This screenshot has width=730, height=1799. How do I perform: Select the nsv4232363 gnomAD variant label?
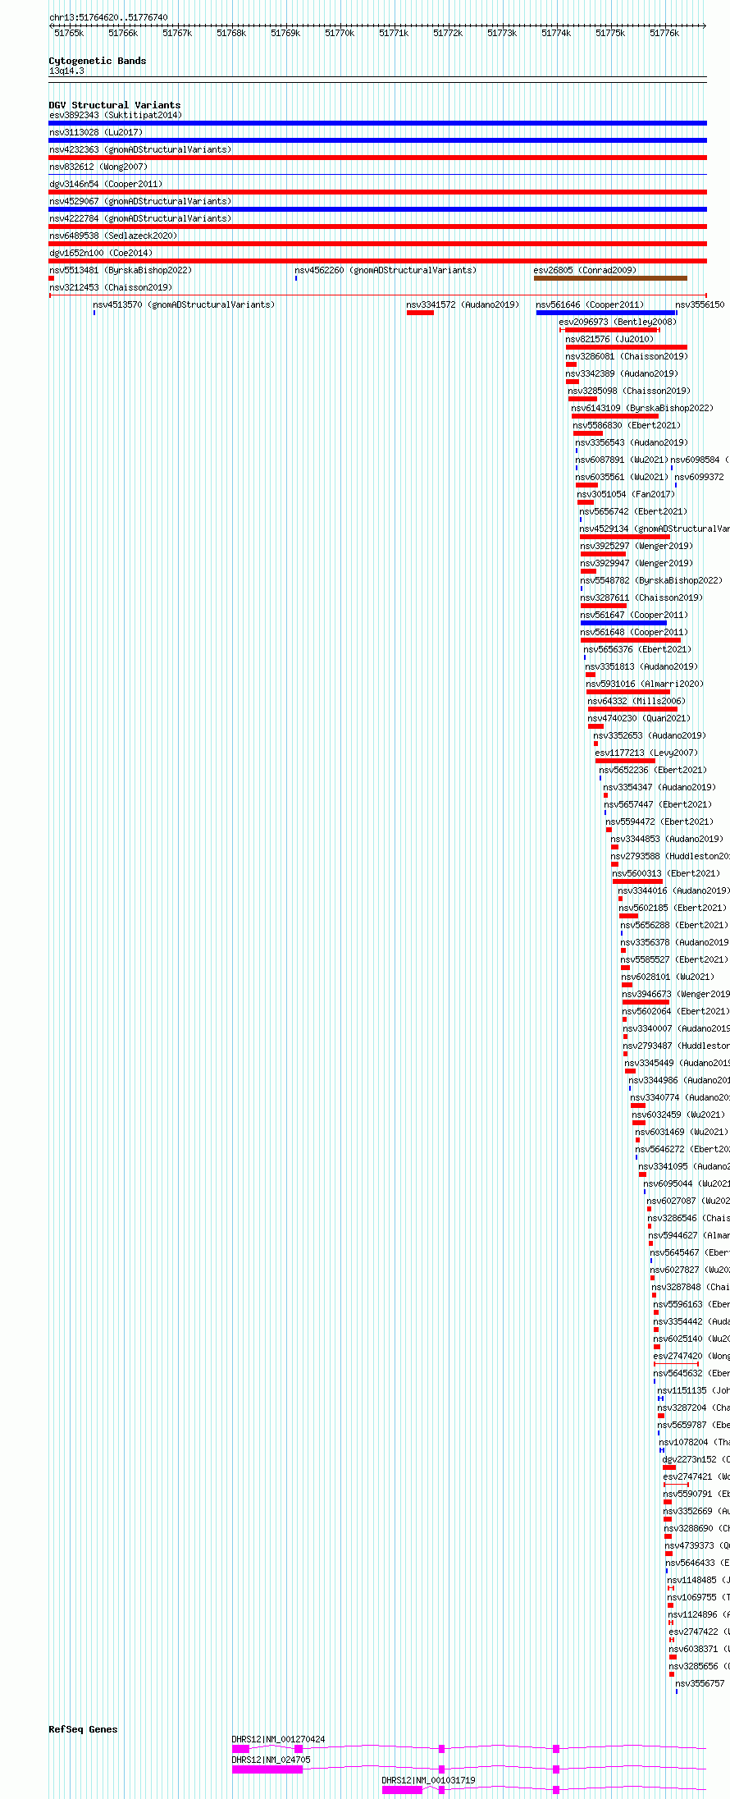click(140, 149)
